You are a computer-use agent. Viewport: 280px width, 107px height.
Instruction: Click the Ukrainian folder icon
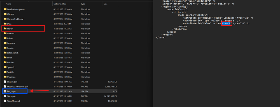click(5, 77)
